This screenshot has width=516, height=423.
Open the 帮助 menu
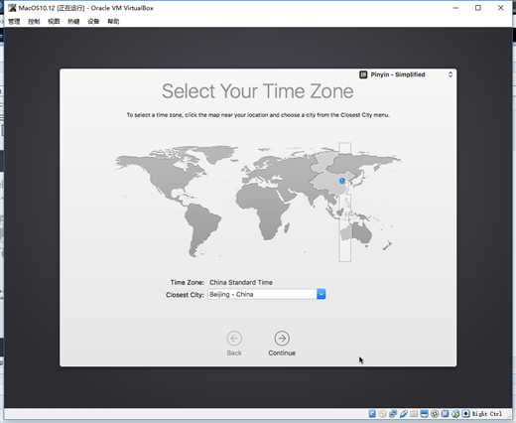[113, 21]
